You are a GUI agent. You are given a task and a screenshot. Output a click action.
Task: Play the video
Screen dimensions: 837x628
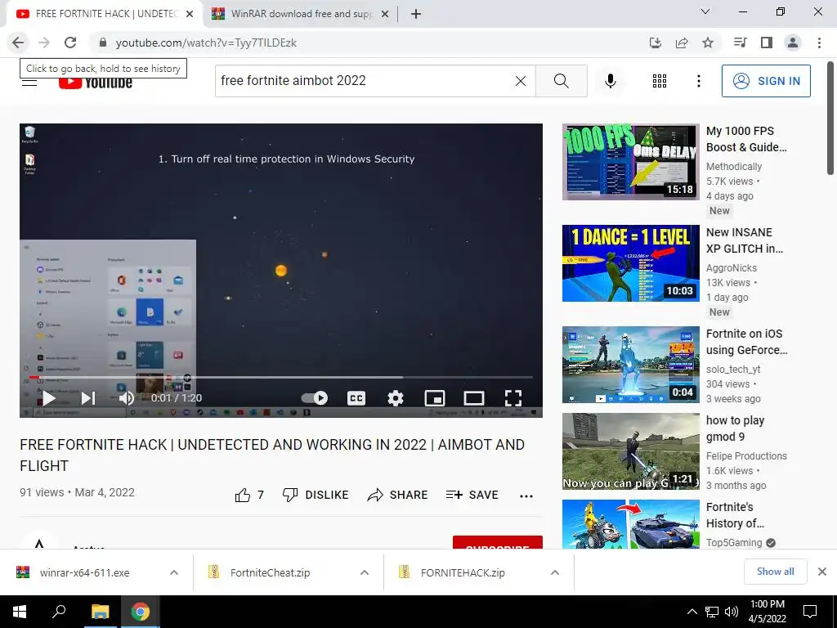click(49, 398)
